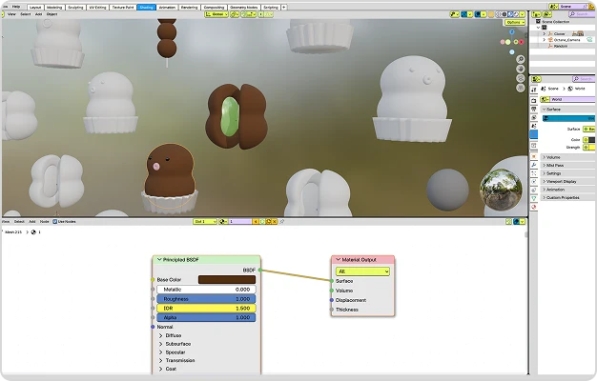Toggle Snap in the viewport header

pos(244,14)
